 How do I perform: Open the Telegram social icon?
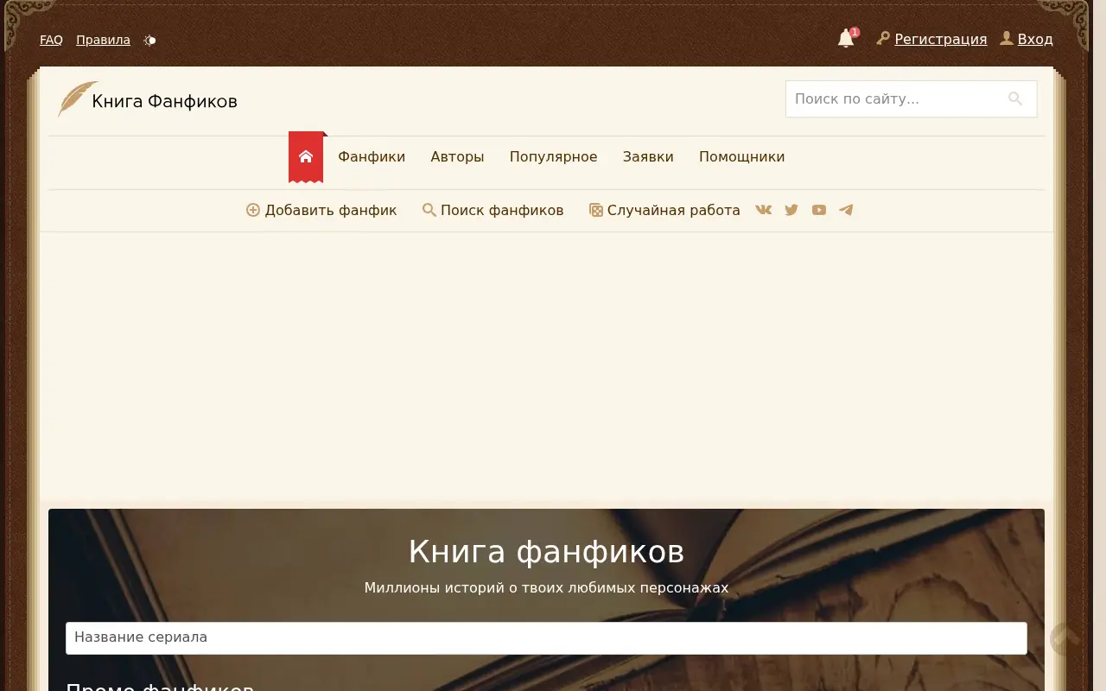click(x=846, y=210)
